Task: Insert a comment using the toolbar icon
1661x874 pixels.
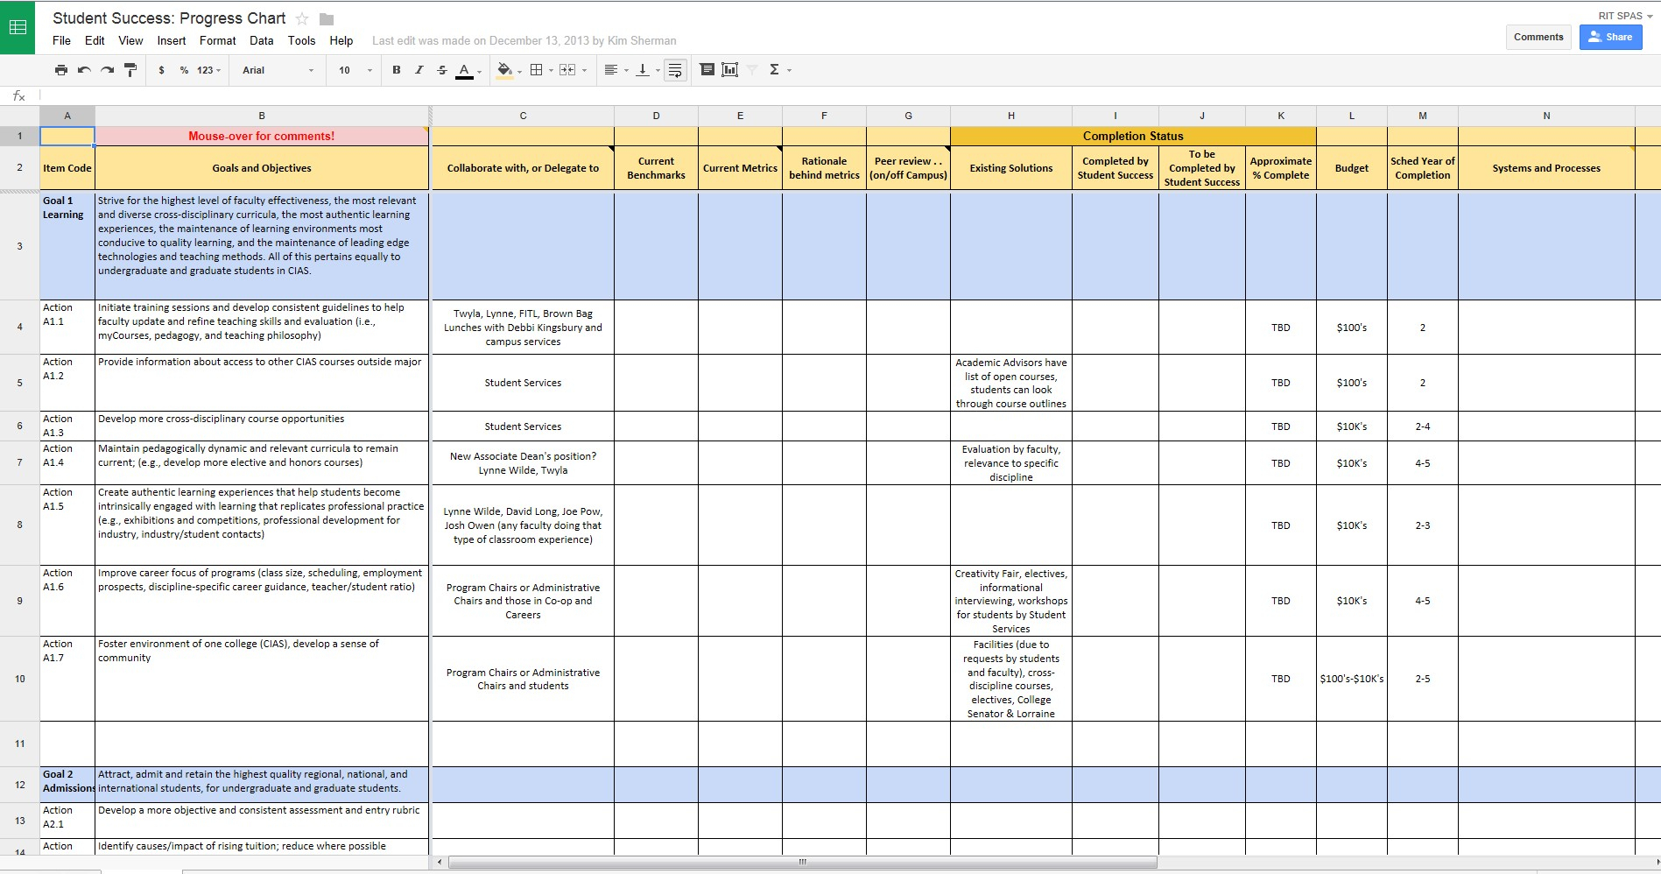Action: pos(707,70)
